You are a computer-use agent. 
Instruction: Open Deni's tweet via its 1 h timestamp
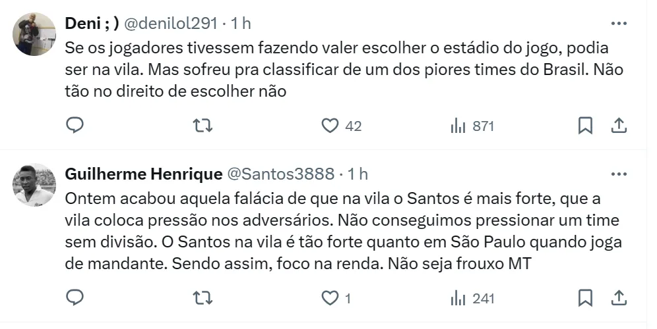click(241, 23)
